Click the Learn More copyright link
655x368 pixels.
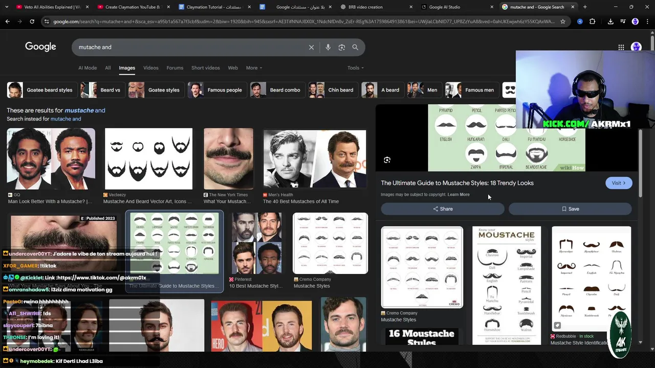458,195
